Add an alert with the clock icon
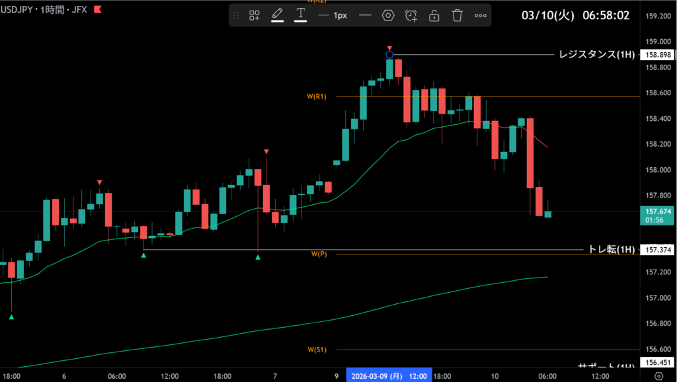Image resolution: width=677 pixels, height=382 pixels. pyautogui.click(x=411, y=15)
